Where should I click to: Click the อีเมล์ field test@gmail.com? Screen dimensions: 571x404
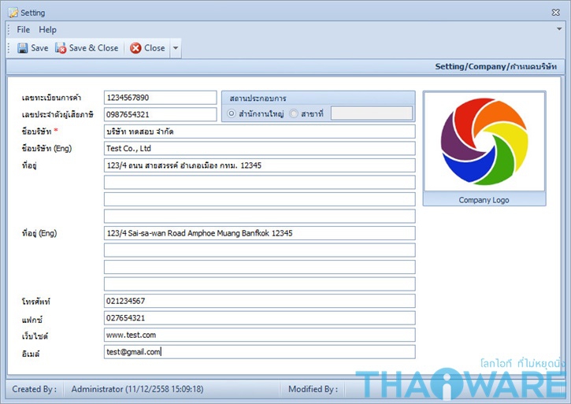[260, 351]
